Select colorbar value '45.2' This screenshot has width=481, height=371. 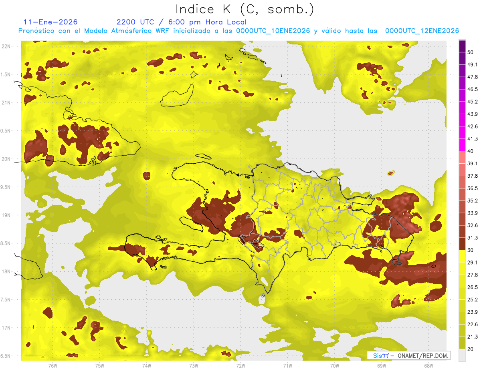(x=473, y=101)
